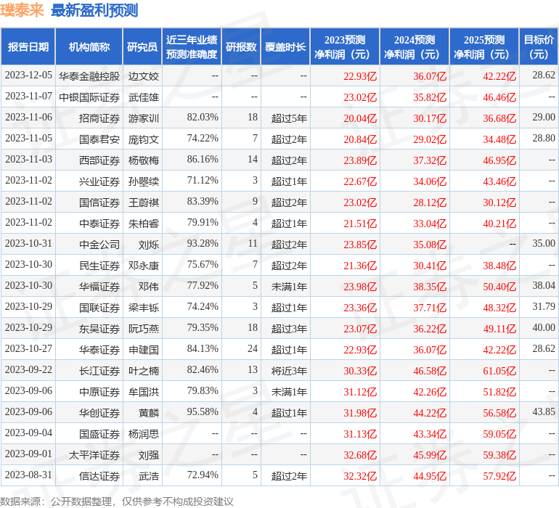Select the 研报数 column header
559x508 pixels.
point(241,46)
